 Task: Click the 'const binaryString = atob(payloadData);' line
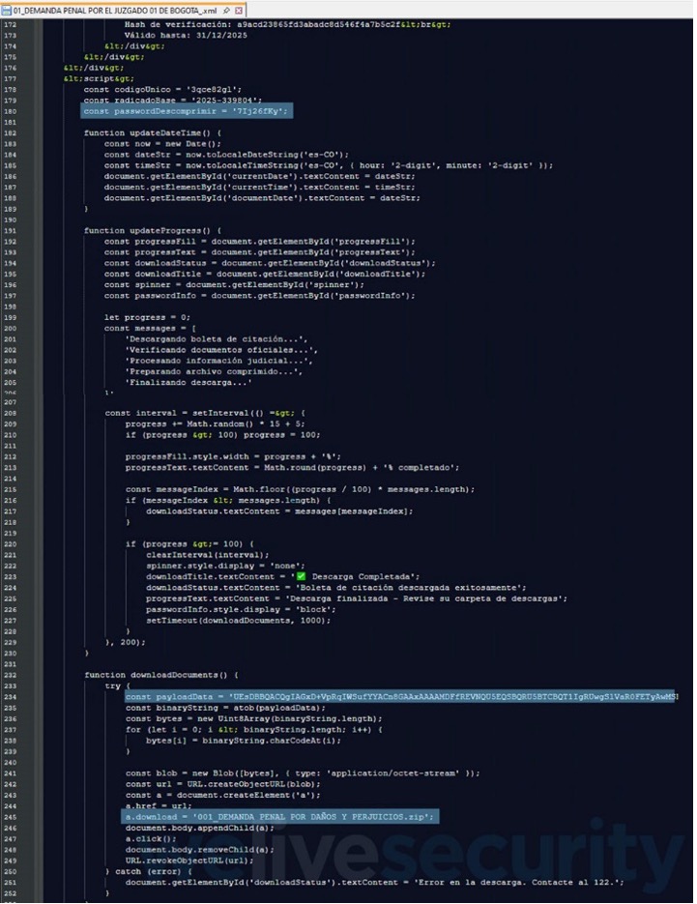[225, 708]
